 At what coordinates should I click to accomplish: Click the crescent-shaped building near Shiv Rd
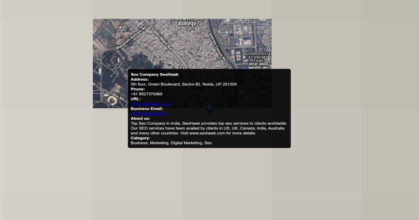click(112, 101)
